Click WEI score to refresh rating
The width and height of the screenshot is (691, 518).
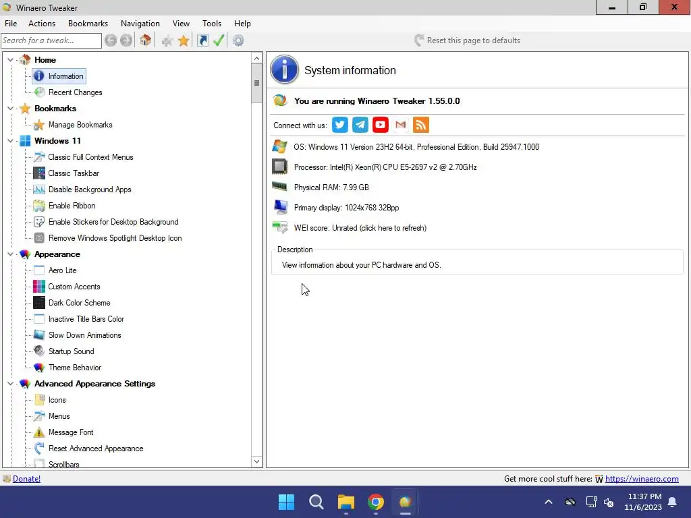[360, 228]
